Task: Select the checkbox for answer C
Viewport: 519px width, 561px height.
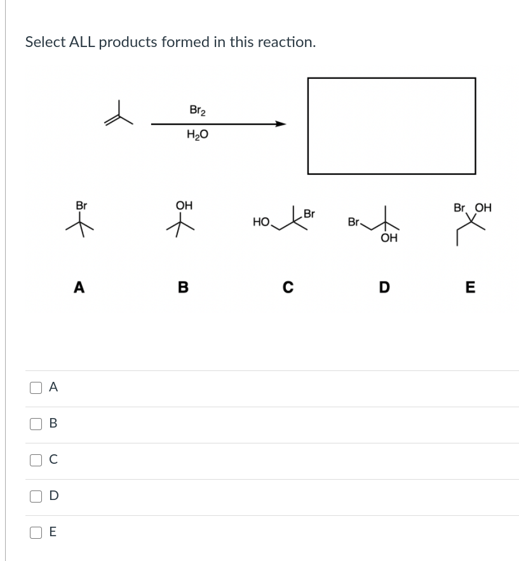Action: 36,460
